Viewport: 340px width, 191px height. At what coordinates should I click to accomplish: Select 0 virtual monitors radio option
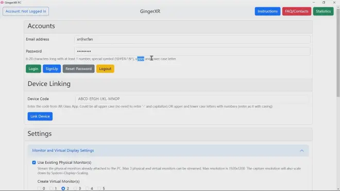pyautogui.click(x=39, y=188)
